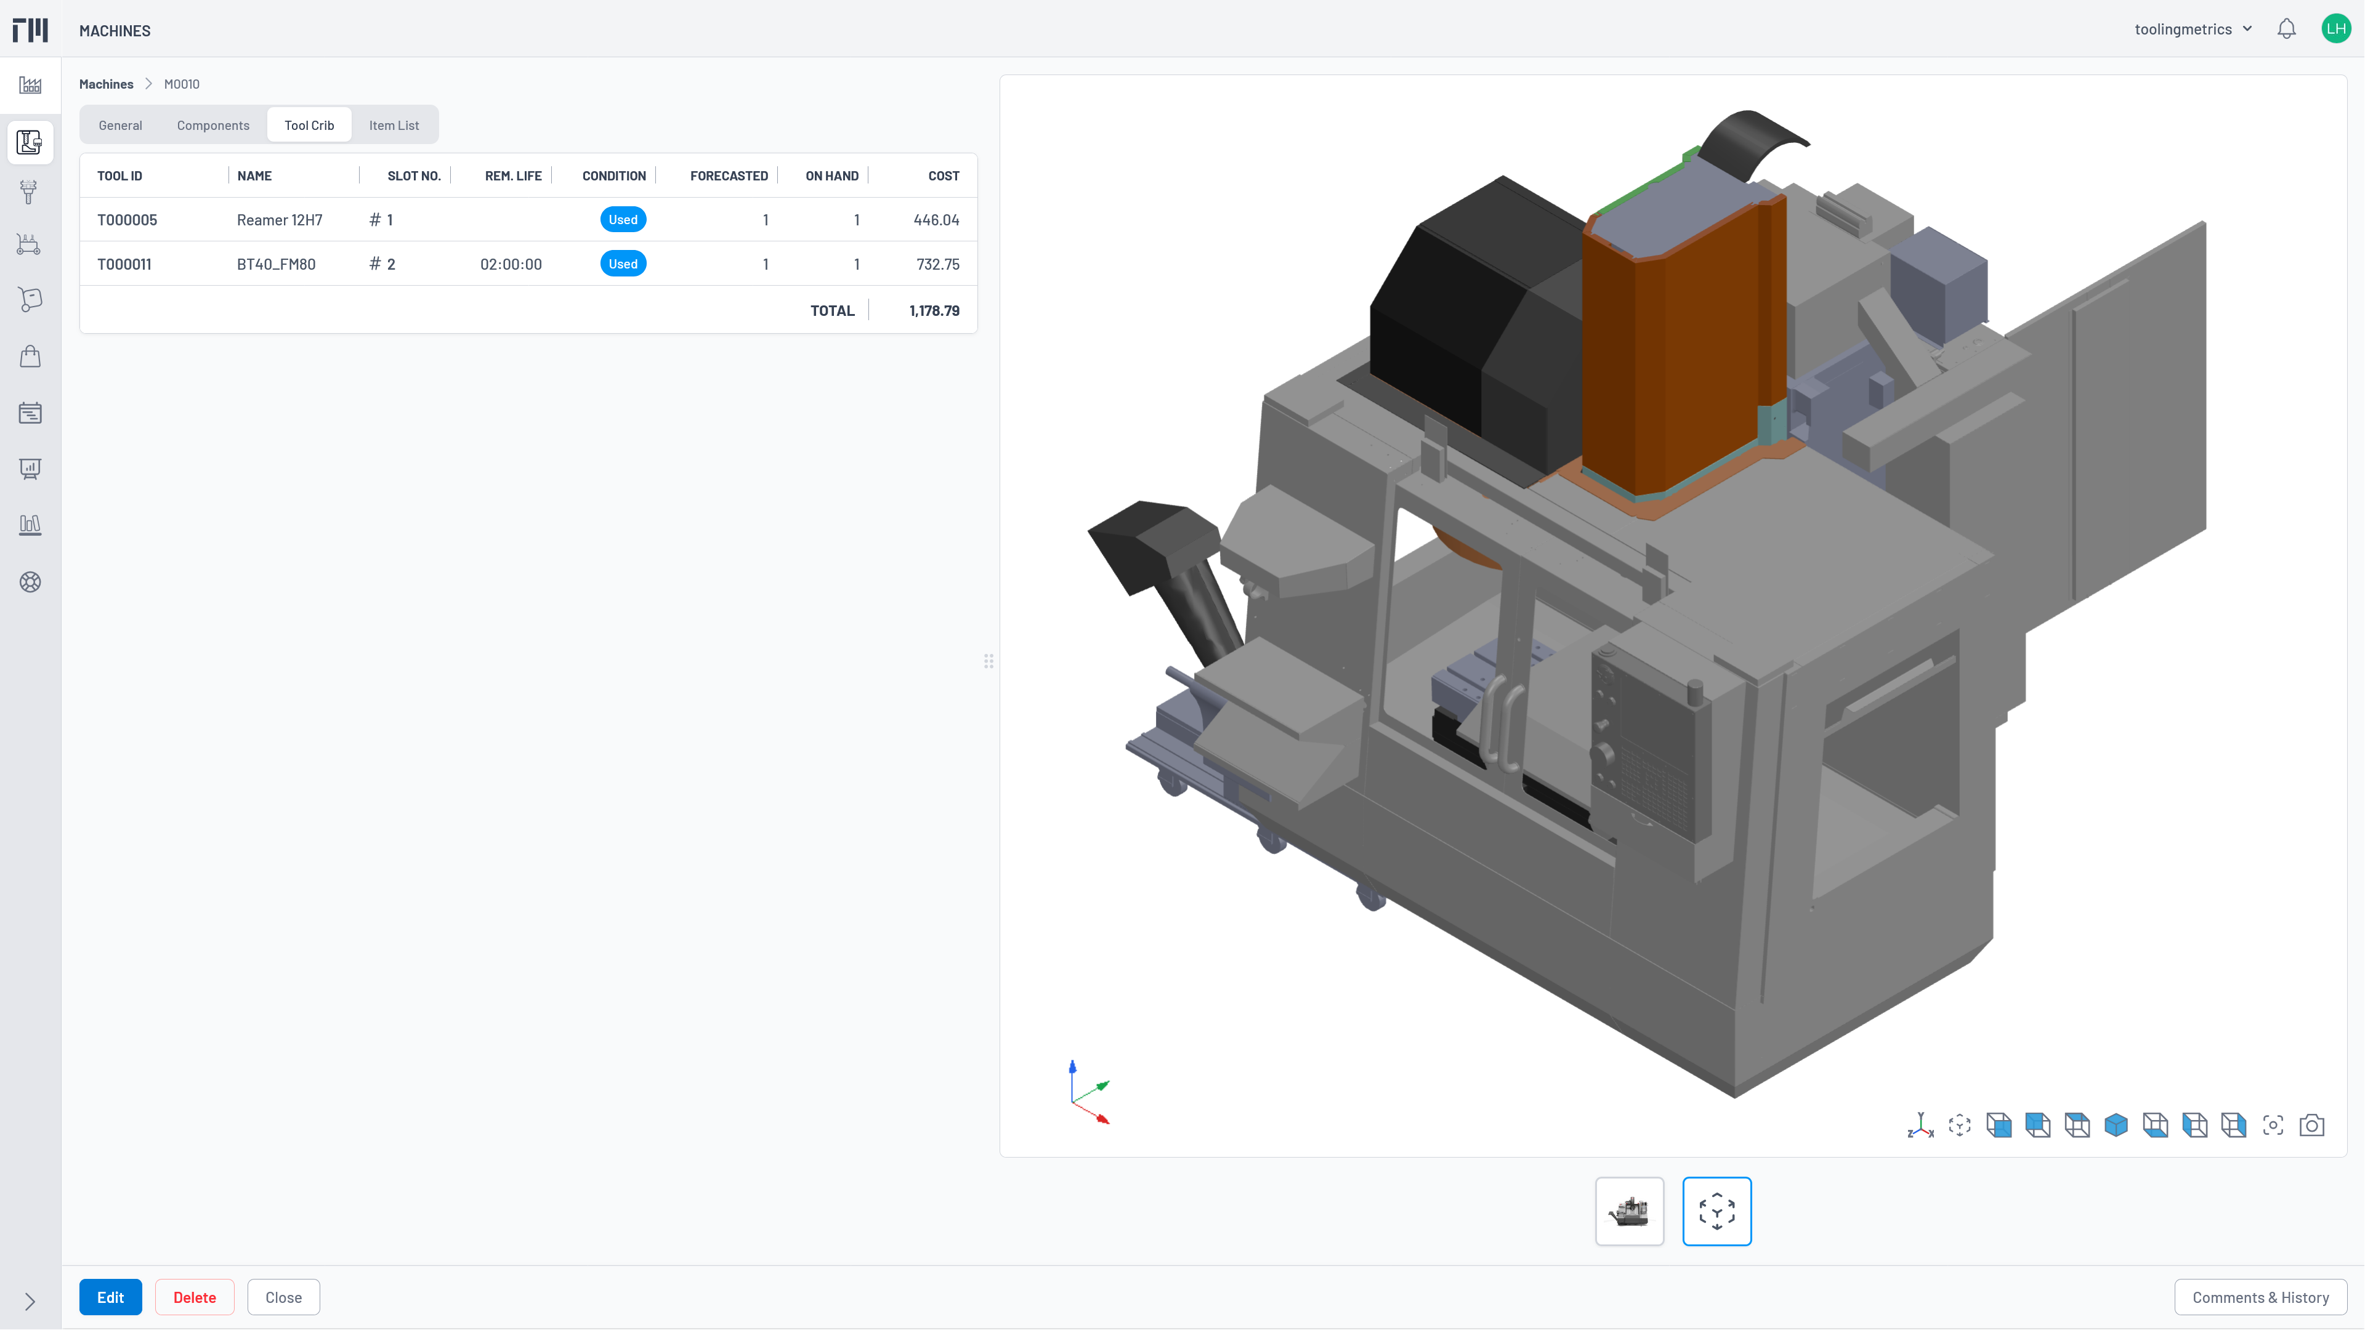This screenshot has height=1330, width=2365.
Task: Select the top face cube view
Action: point(2077,1126)
